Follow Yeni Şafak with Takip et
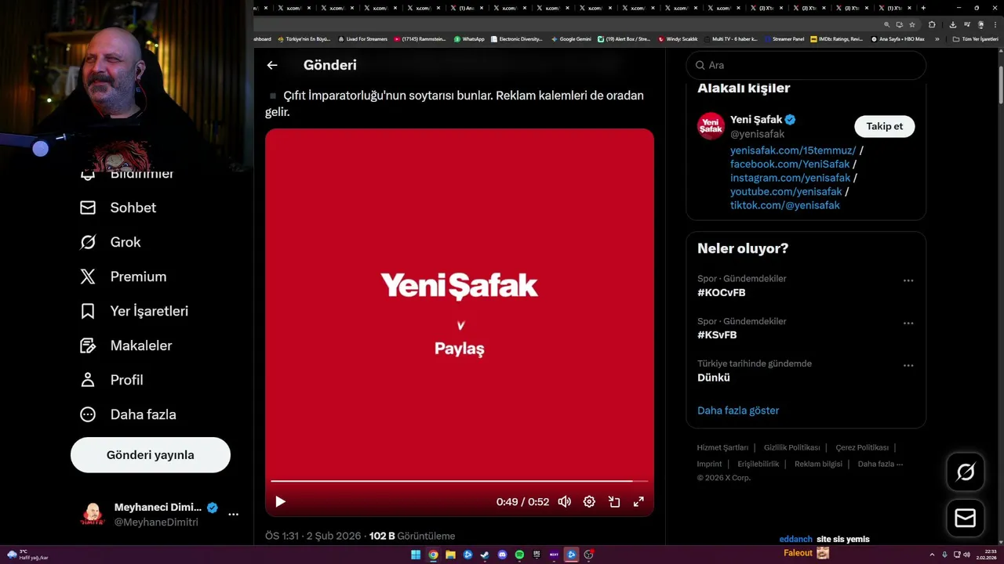This screenshot has height=564, width=1004. (884, 126)
